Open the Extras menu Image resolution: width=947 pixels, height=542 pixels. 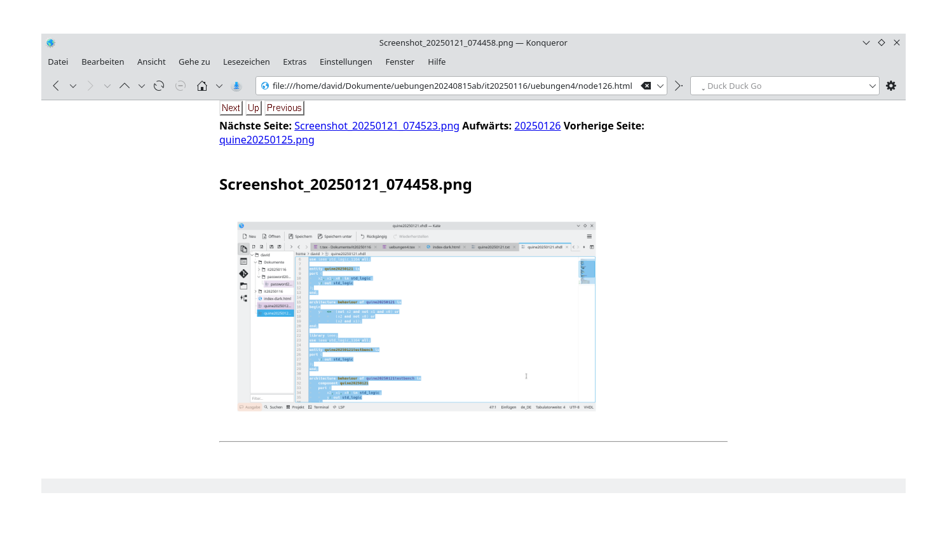pos(294,62)
